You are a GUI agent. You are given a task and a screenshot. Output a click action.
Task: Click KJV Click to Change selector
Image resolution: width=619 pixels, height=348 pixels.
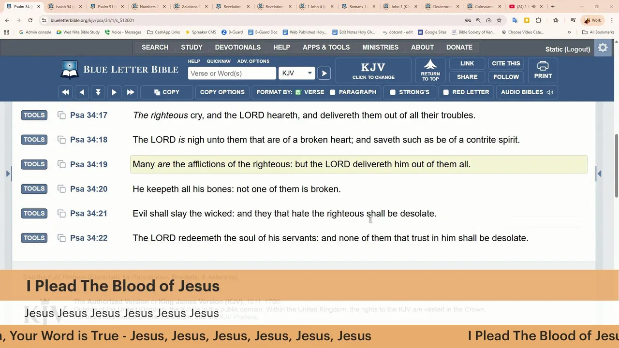[x=373, y=70]
